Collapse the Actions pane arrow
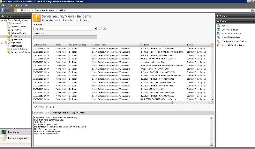Image resolution: width=255 pixels, height=149 pixels. pyautogui.click(x=217, y=16)
